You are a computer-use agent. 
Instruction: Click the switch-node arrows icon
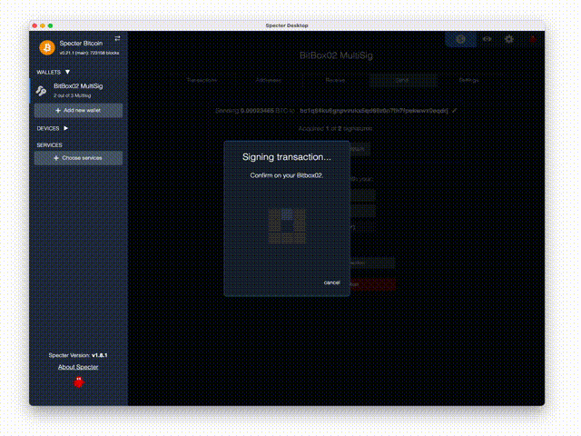point(117,38)
